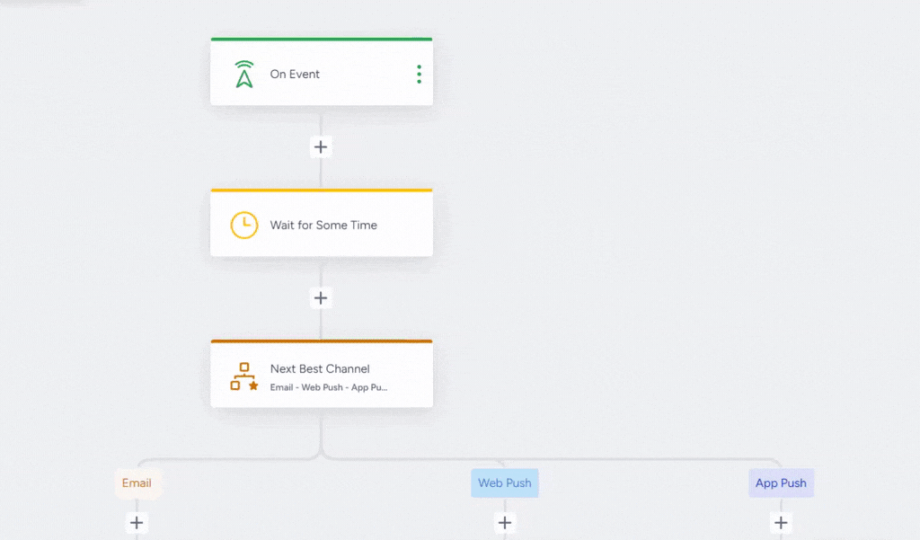The image size is (920, 540).
Task: Click the Next Best Channel title text
Action: click(320, 368)
